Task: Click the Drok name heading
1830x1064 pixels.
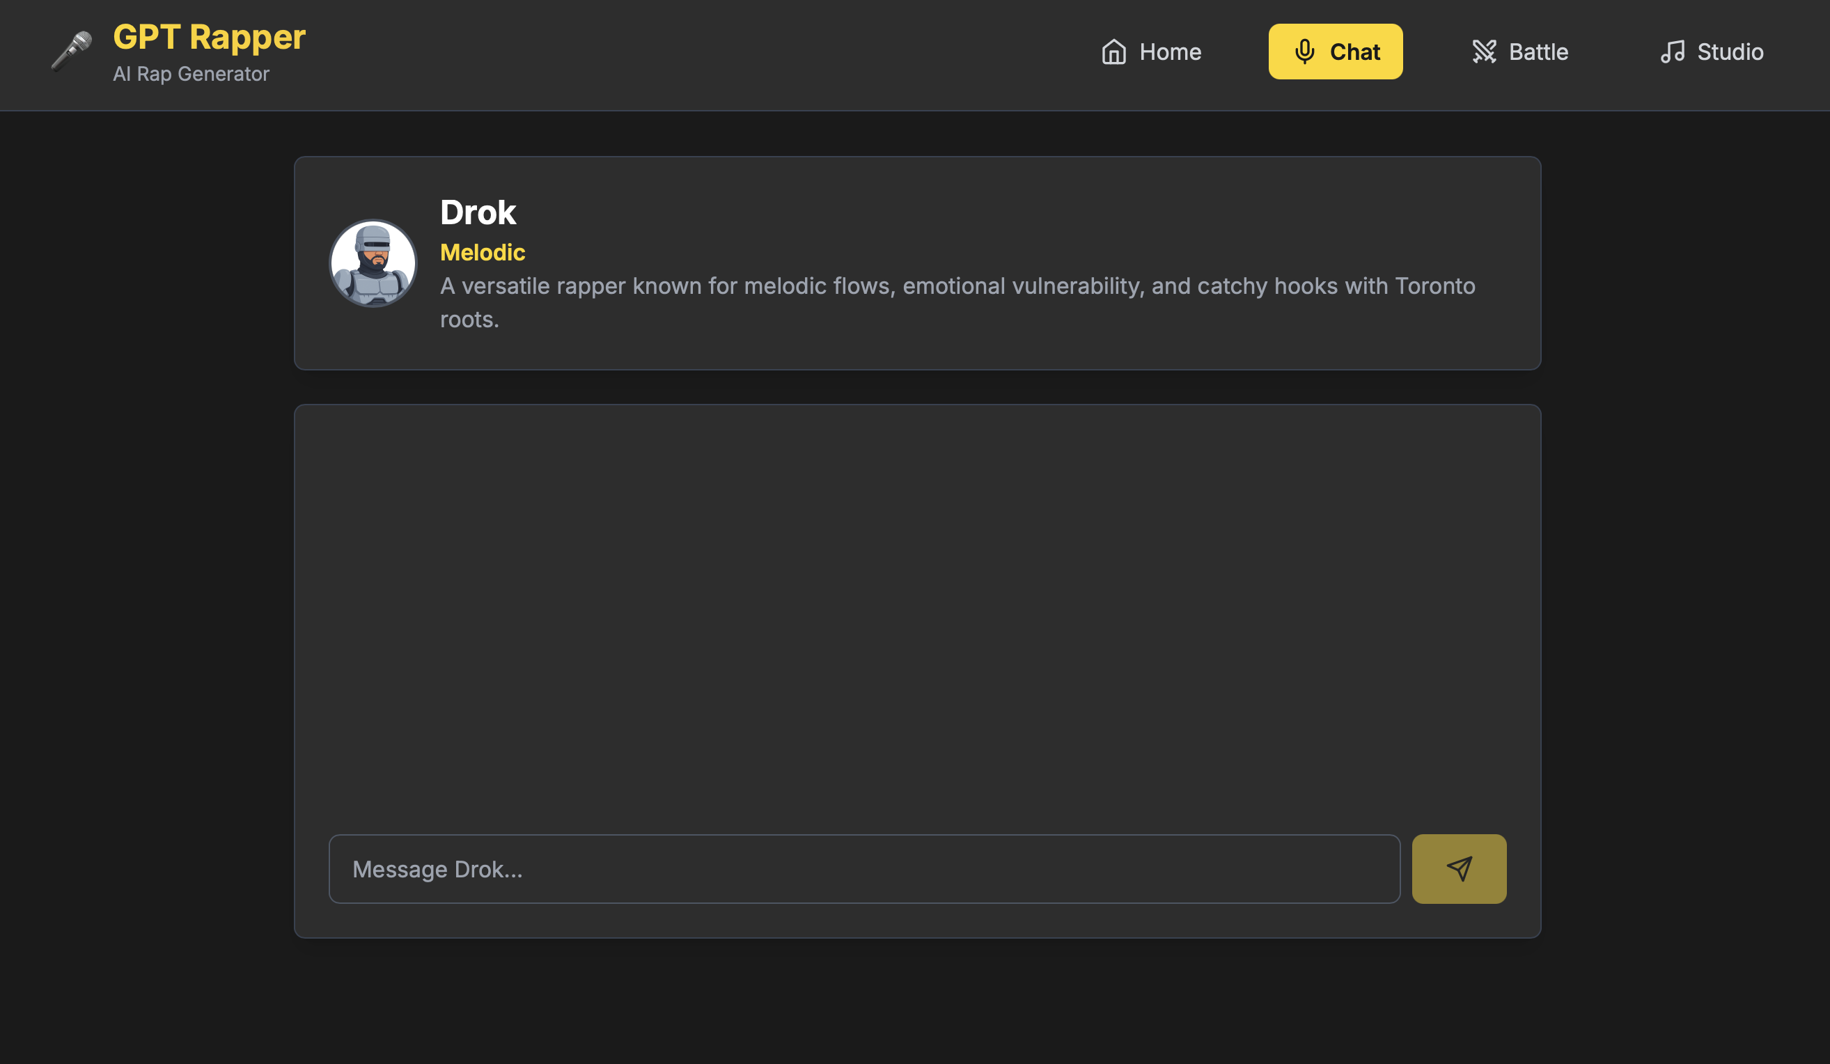Action: tap(478, 213)
